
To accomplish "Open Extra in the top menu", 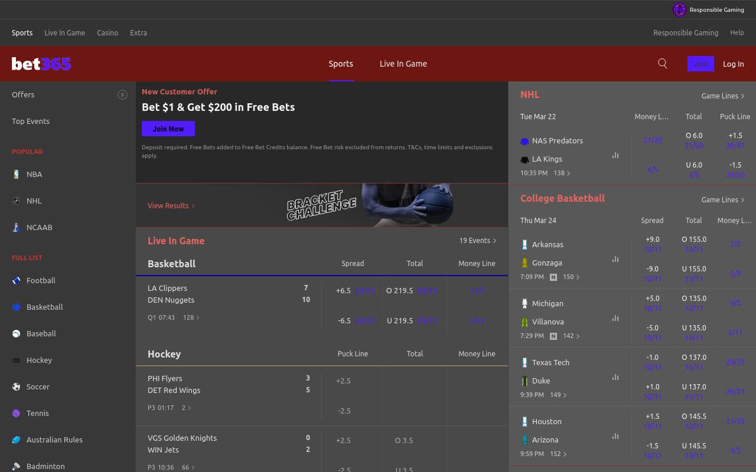I will (138, 33).
